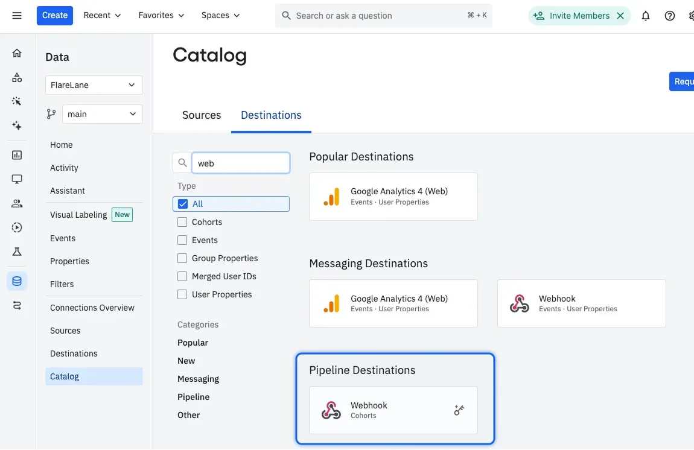Click the blue Create button
Image resolution: width=694 pixels, height=450 pixels.
pyautogui.click(x=55, y=16)
